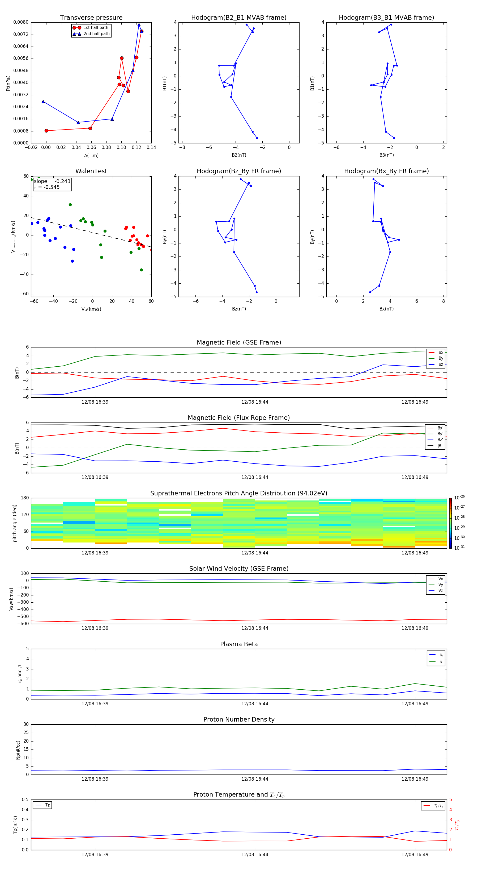Click the Vx legend entry in velocity plot
The image size is (478, 878).
(436, 579)
